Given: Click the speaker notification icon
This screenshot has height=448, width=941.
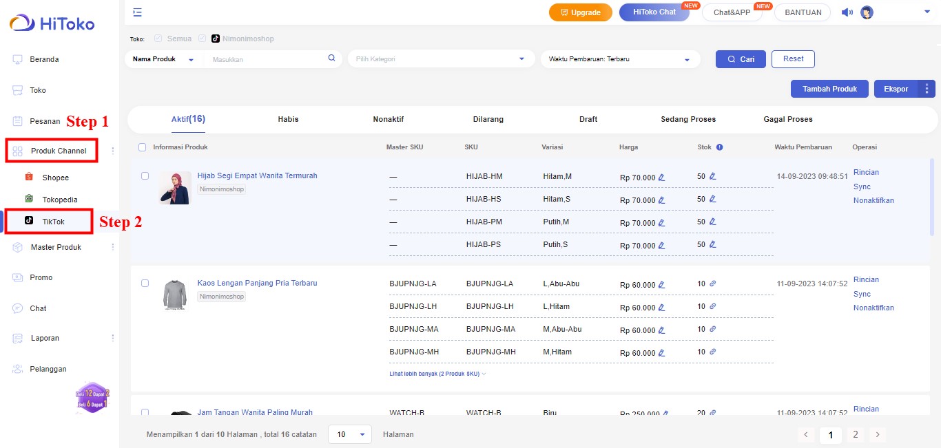Looking at the screenshot, I should tap(847, 12).
